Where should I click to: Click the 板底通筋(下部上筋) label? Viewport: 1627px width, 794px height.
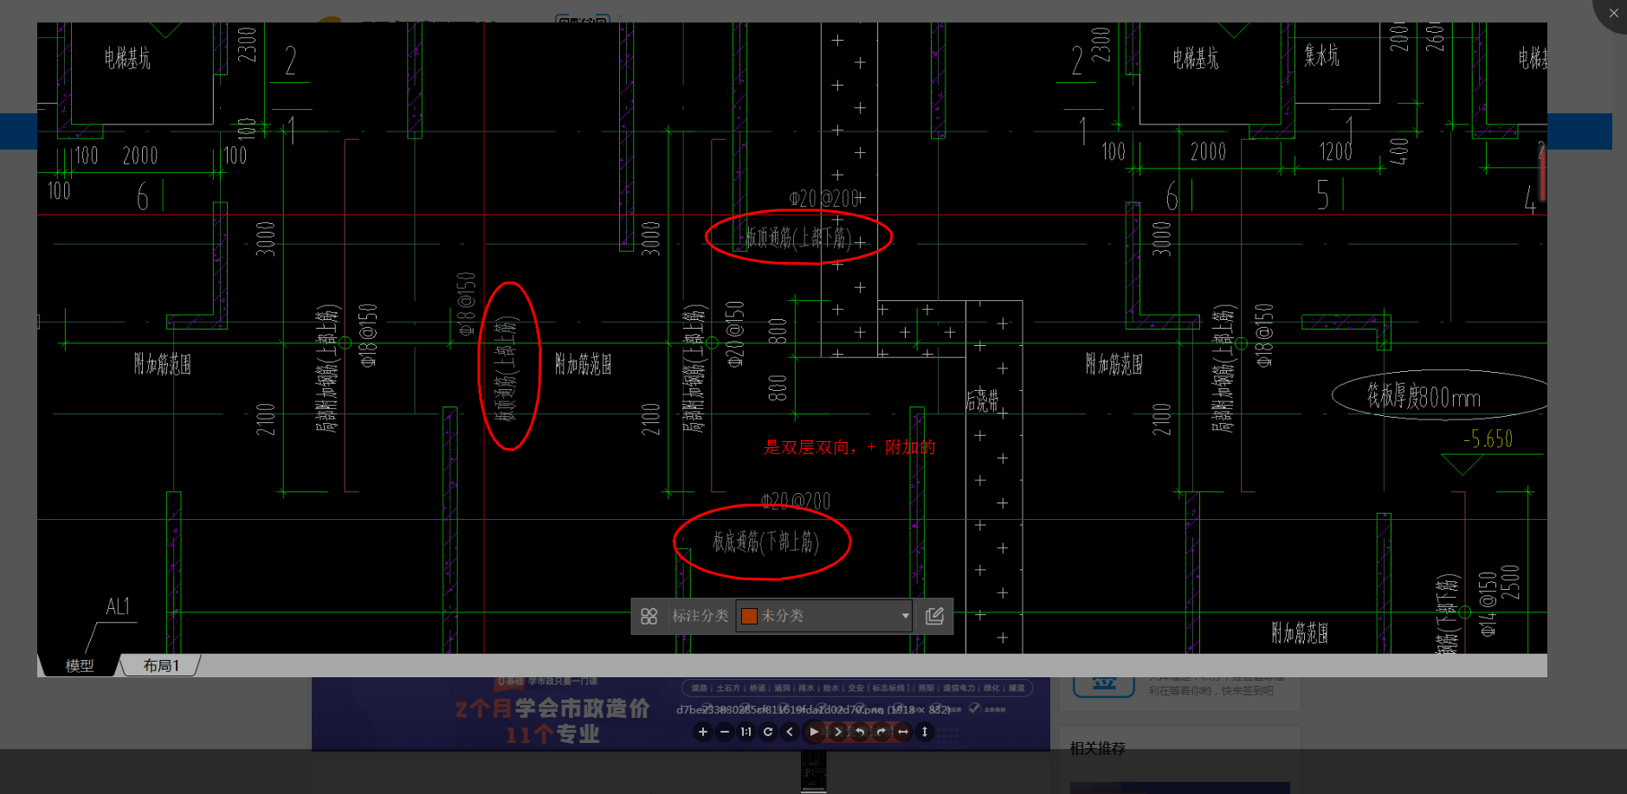click(x=765, y=541)
